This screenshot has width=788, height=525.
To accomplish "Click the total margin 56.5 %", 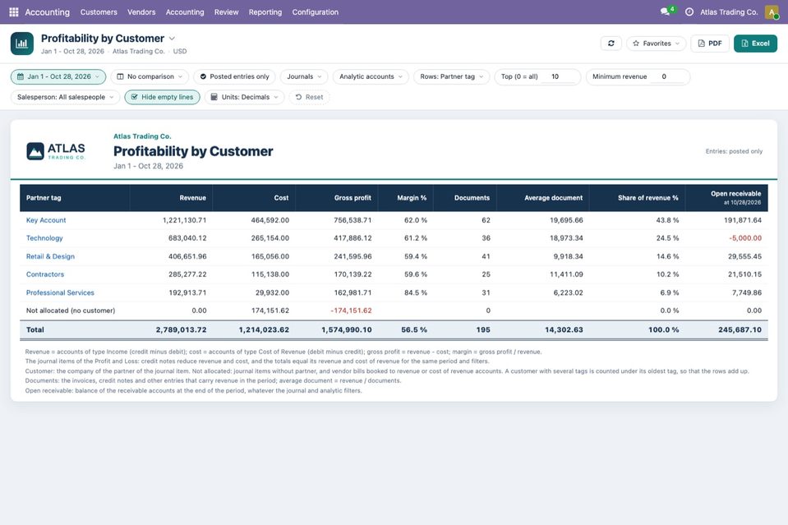I will point(414,329).
